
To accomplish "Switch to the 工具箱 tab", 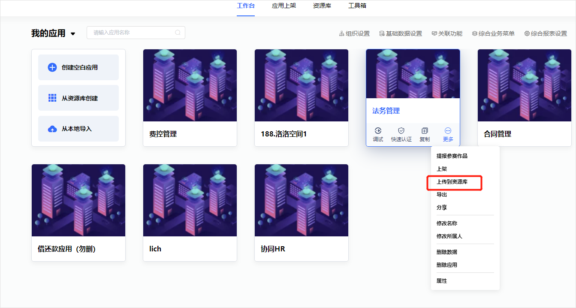I will (357, 6).
